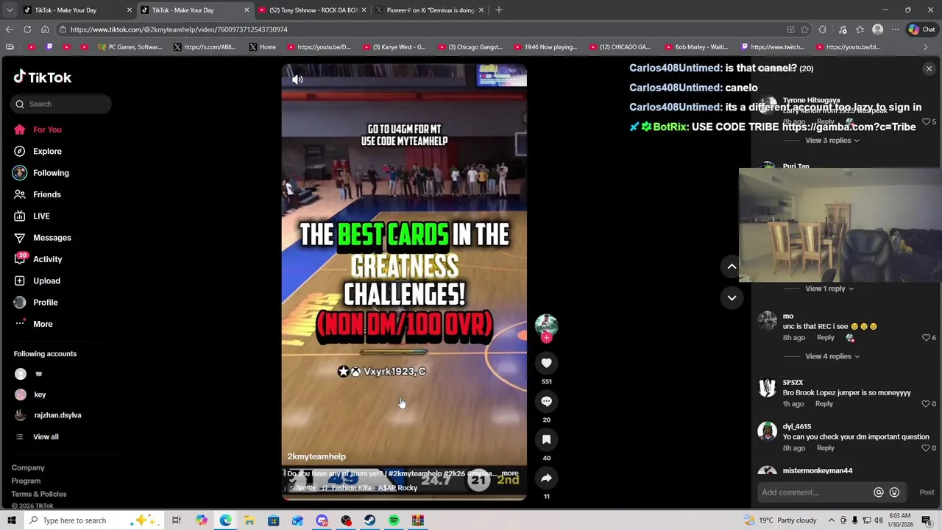Close the comments panel with X
This screenshot has height=530, width=942.
pos(929,68)
